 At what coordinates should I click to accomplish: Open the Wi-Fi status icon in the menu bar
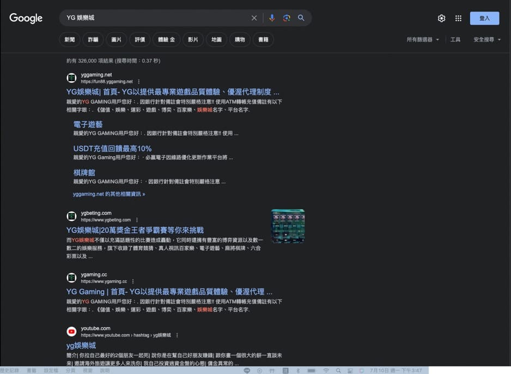[326, 370]
